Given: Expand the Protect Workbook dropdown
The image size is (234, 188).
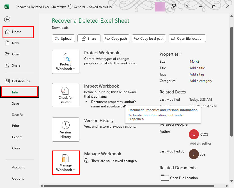Looking at the screenshot, I should pos(65,62).
